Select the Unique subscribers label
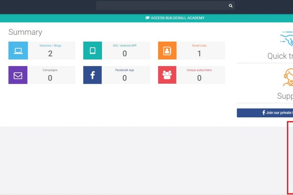This screenshot has height=195, width=293. [199, 70]
